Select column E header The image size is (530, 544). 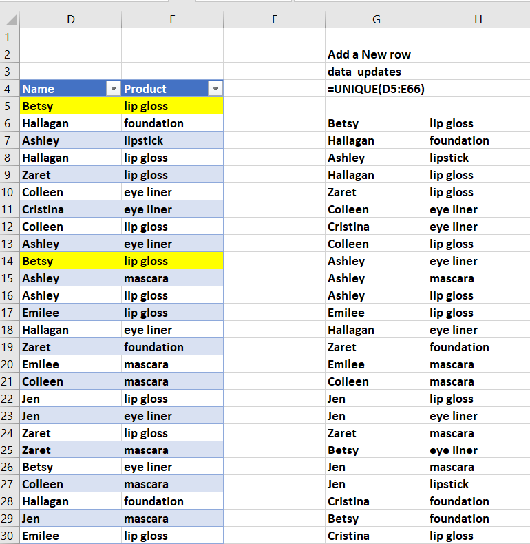(x=172, y=20)
